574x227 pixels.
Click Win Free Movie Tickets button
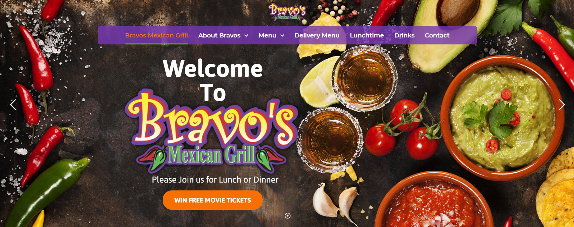(213, 200)
